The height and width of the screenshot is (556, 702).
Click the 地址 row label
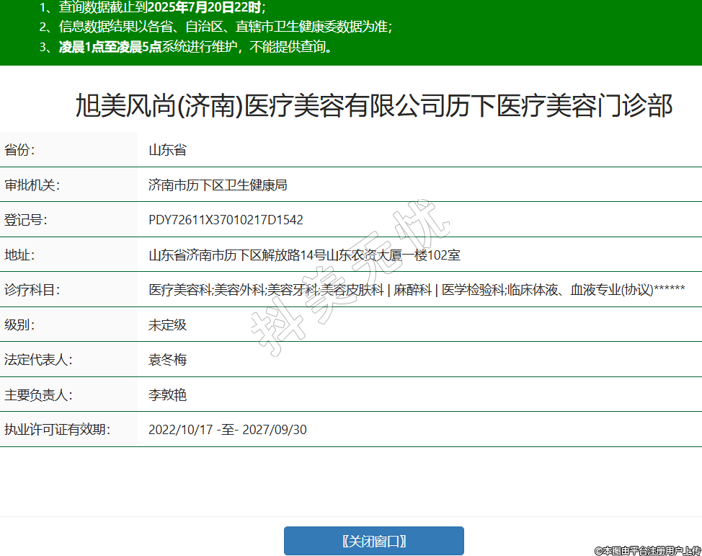19,255
